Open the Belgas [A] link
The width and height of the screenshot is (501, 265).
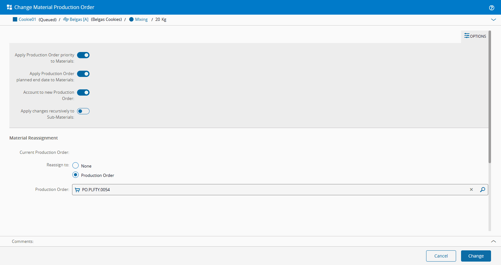[x=79, y=19]
